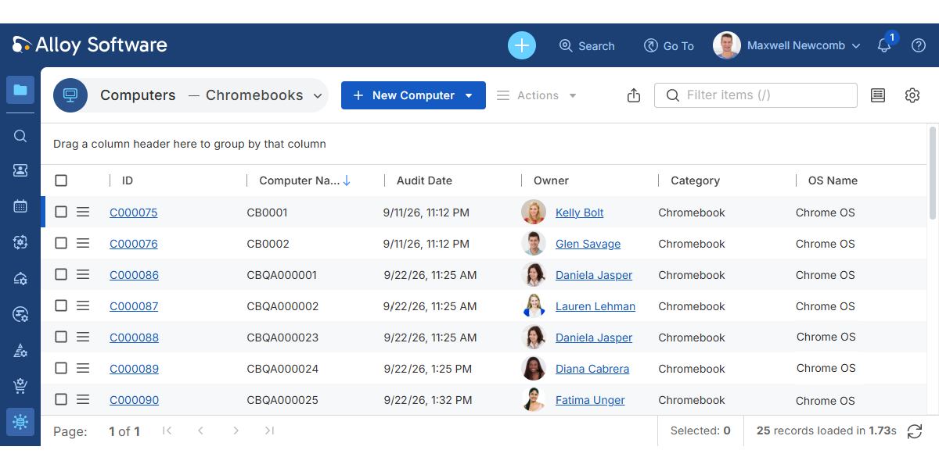Image resolution: width=939 pixels, height=468 pixels.
Task: Tick the checkbox for CBQA000001 row
Action: coord(61,274)
